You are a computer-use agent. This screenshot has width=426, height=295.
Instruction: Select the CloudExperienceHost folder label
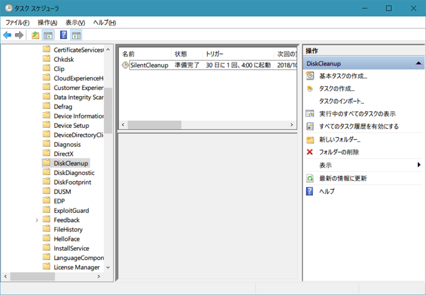click(79, 78)
